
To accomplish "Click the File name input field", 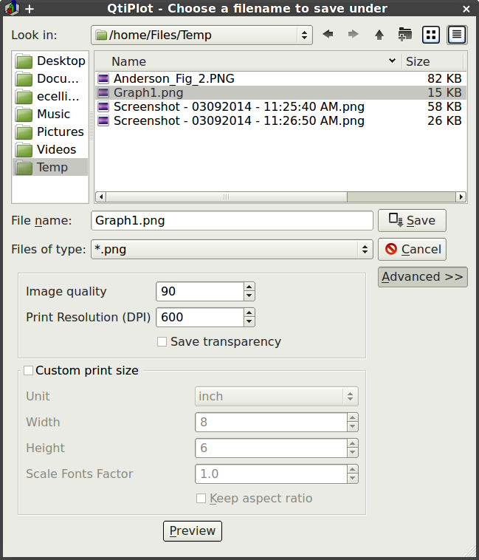I will coord(232,221).
